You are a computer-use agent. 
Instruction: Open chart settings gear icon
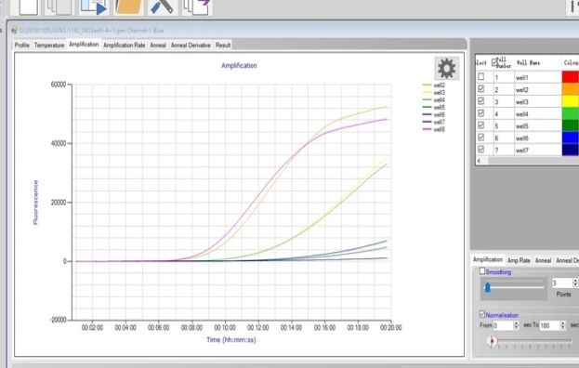tap(446, 68)
